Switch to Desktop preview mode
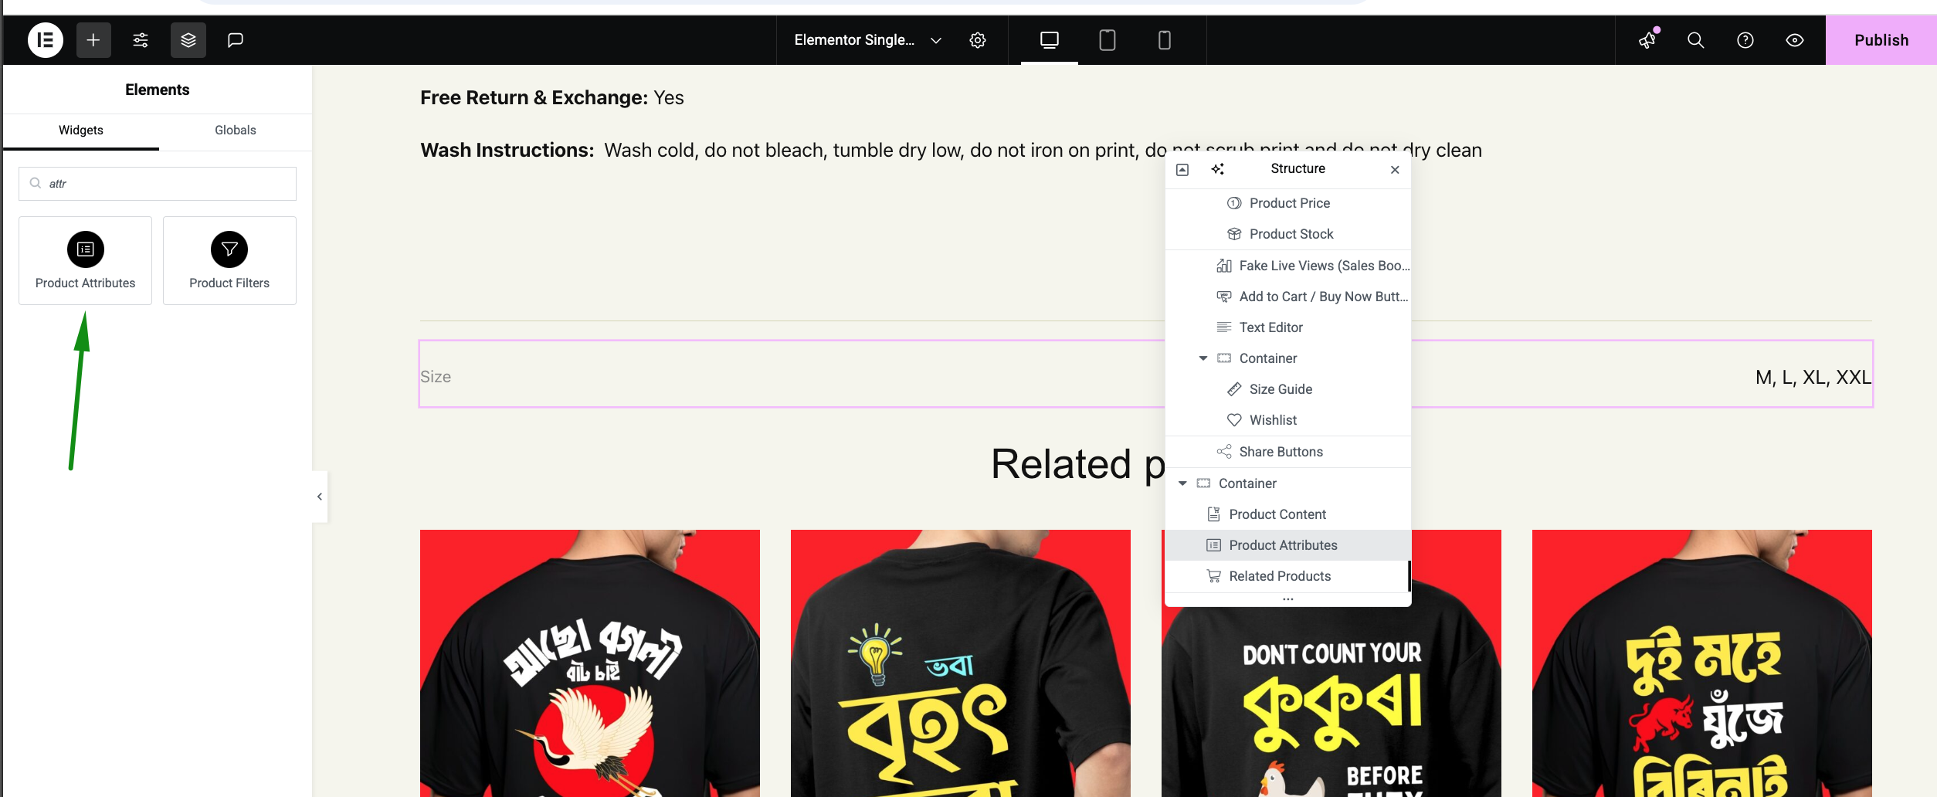The height and width of the screenshot is (797, 1937). (x=1050, y=40)
